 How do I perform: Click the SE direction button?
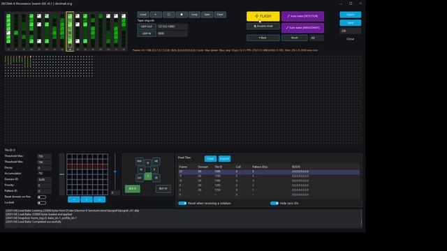pos(156,178)
